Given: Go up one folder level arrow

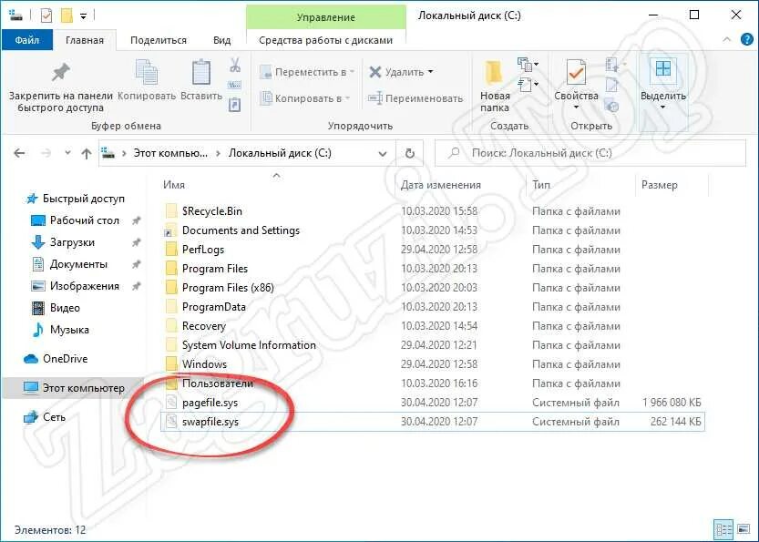Looking at the screenshot, I should tap(87, 154).
